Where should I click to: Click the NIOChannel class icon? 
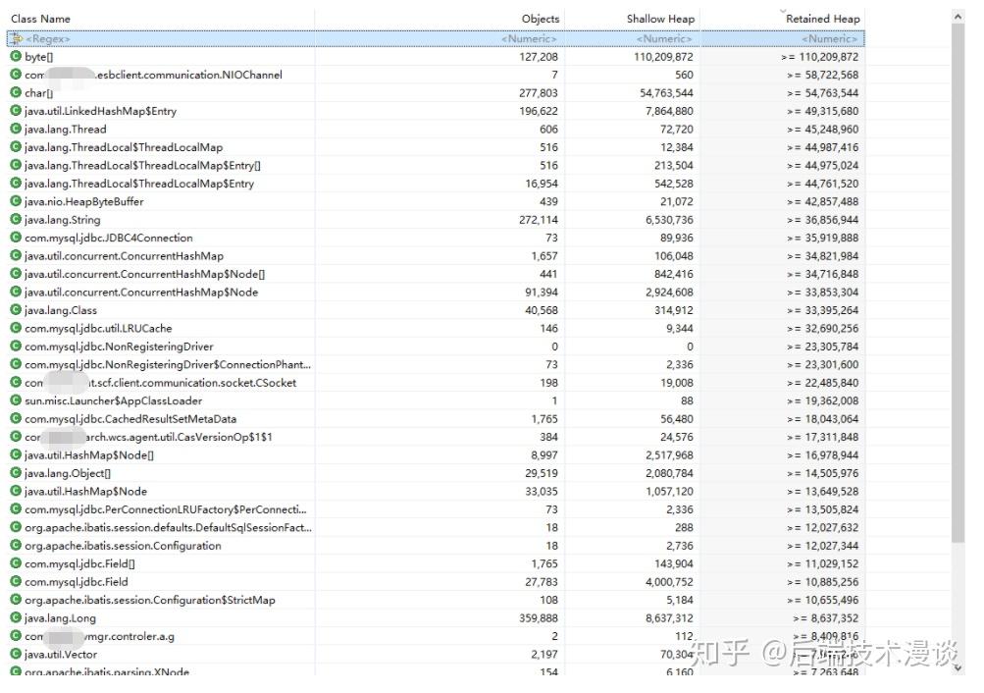(16, 75)
